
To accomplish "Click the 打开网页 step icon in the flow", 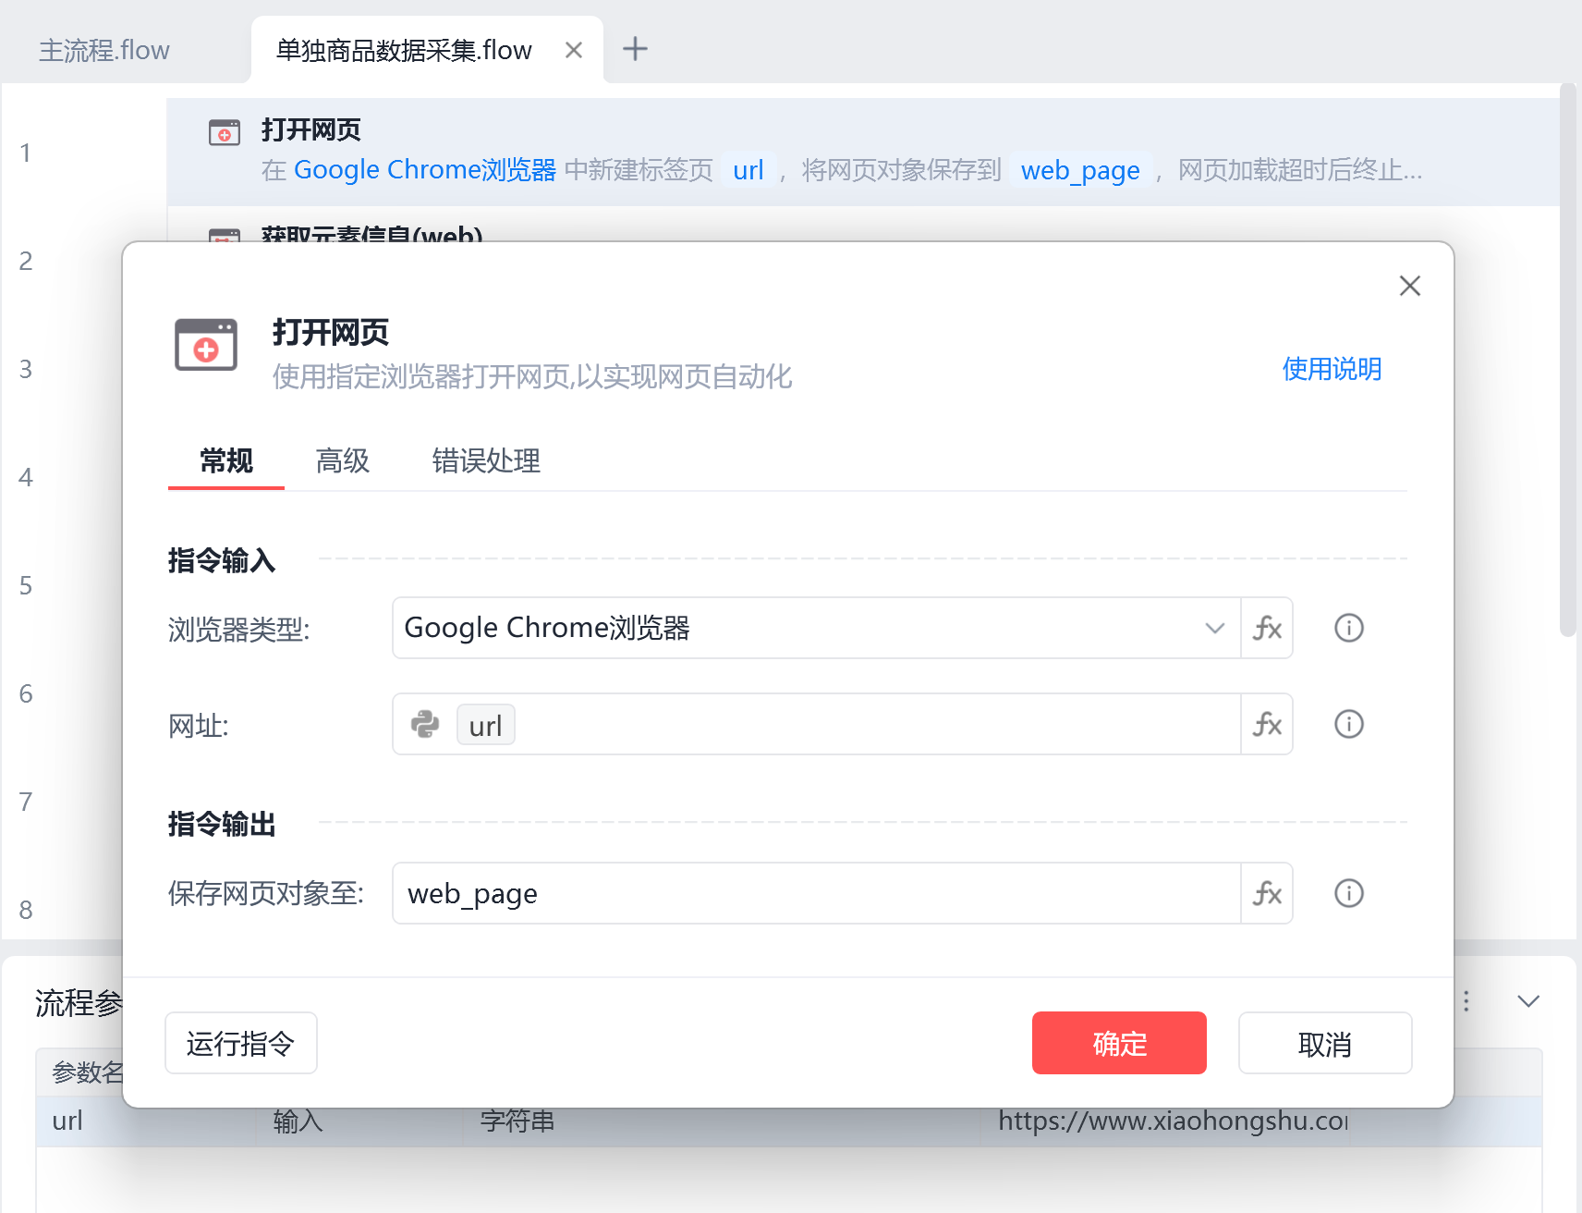I will point(223,131).
